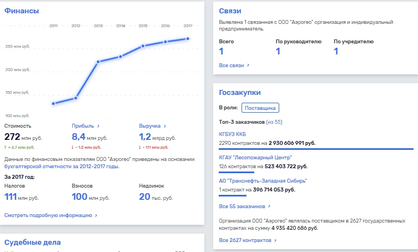Click the arrow after Смотреть подробную информацию
This screenshot has height=252, width=418.
tap(96, 215)
